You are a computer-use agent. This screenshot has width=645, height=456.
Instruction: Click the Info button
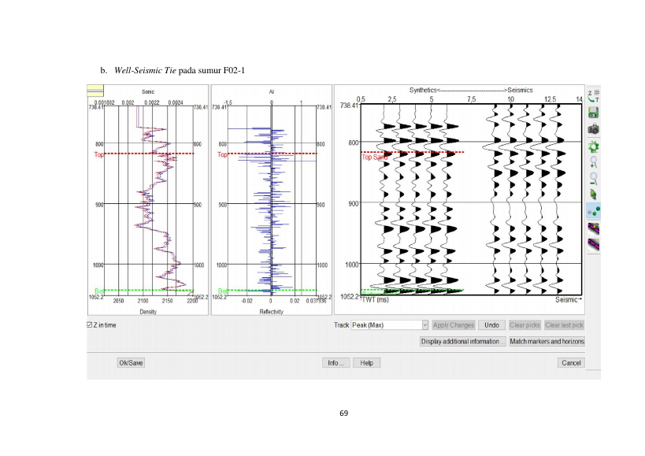(336, 362)
